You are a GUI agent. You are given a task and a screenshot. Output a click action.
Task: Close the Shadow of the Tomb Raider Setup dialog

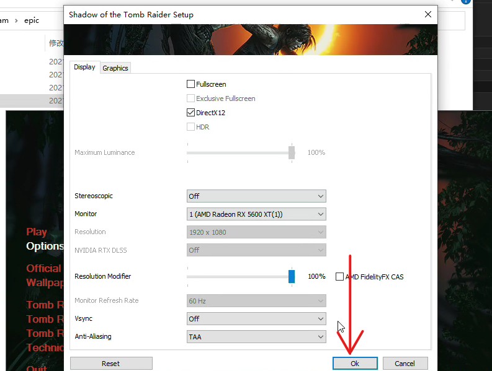(x=428, y=14)
